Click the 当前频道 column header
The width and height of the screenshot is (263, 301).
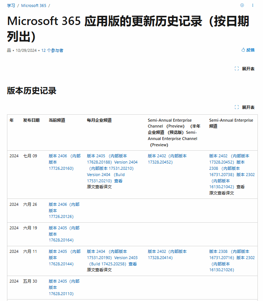coord(57,120)
